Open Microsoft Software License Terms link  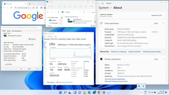[x=116, y=81]
